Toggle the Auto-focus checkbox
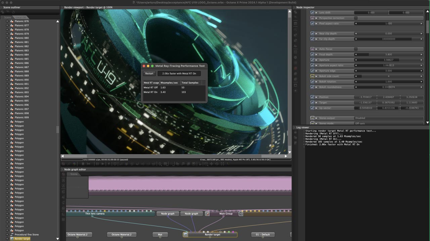This screenshot has width=430, height=241. tap(356, 49)
